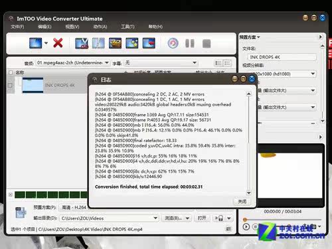Click the 打开 open folder button
The width and height of the screenshot is (332, 249).
202,218
